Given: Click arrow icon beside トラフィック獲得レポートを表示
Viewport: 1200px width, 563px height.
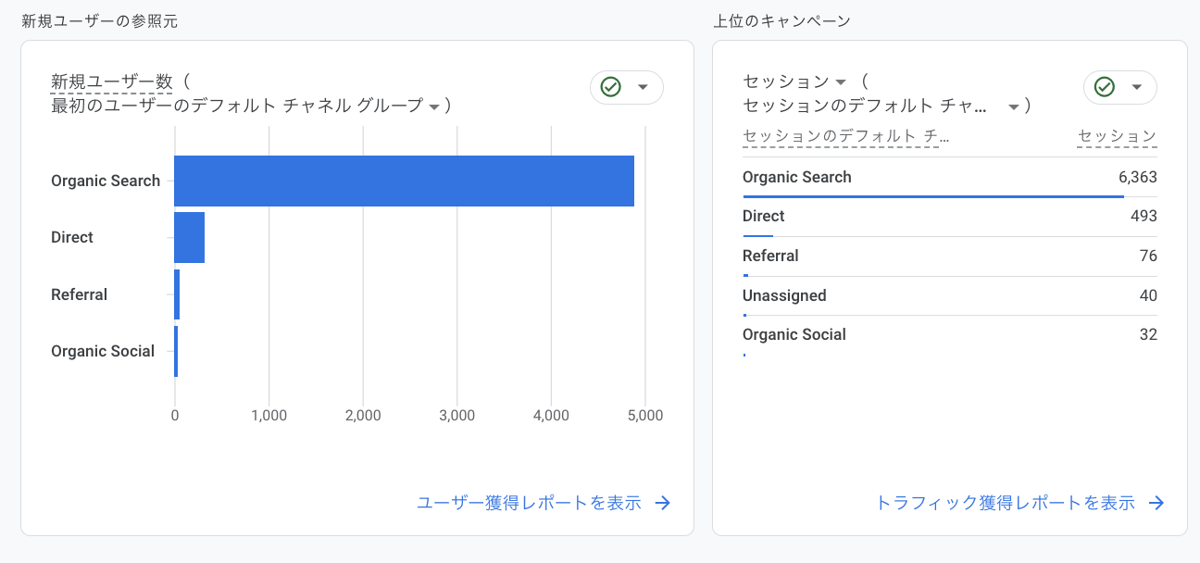Looking at the screenshot, I should tap(1156, 503).
